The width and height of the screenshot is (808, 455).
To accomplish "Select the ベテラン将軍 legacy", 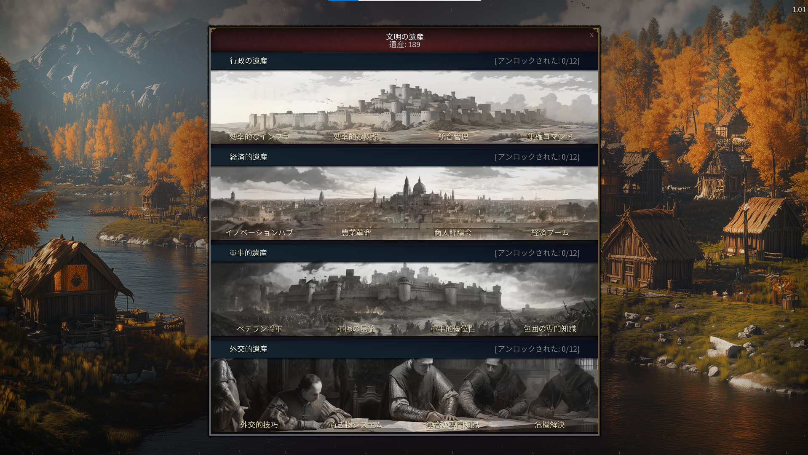I will point(259,329).
